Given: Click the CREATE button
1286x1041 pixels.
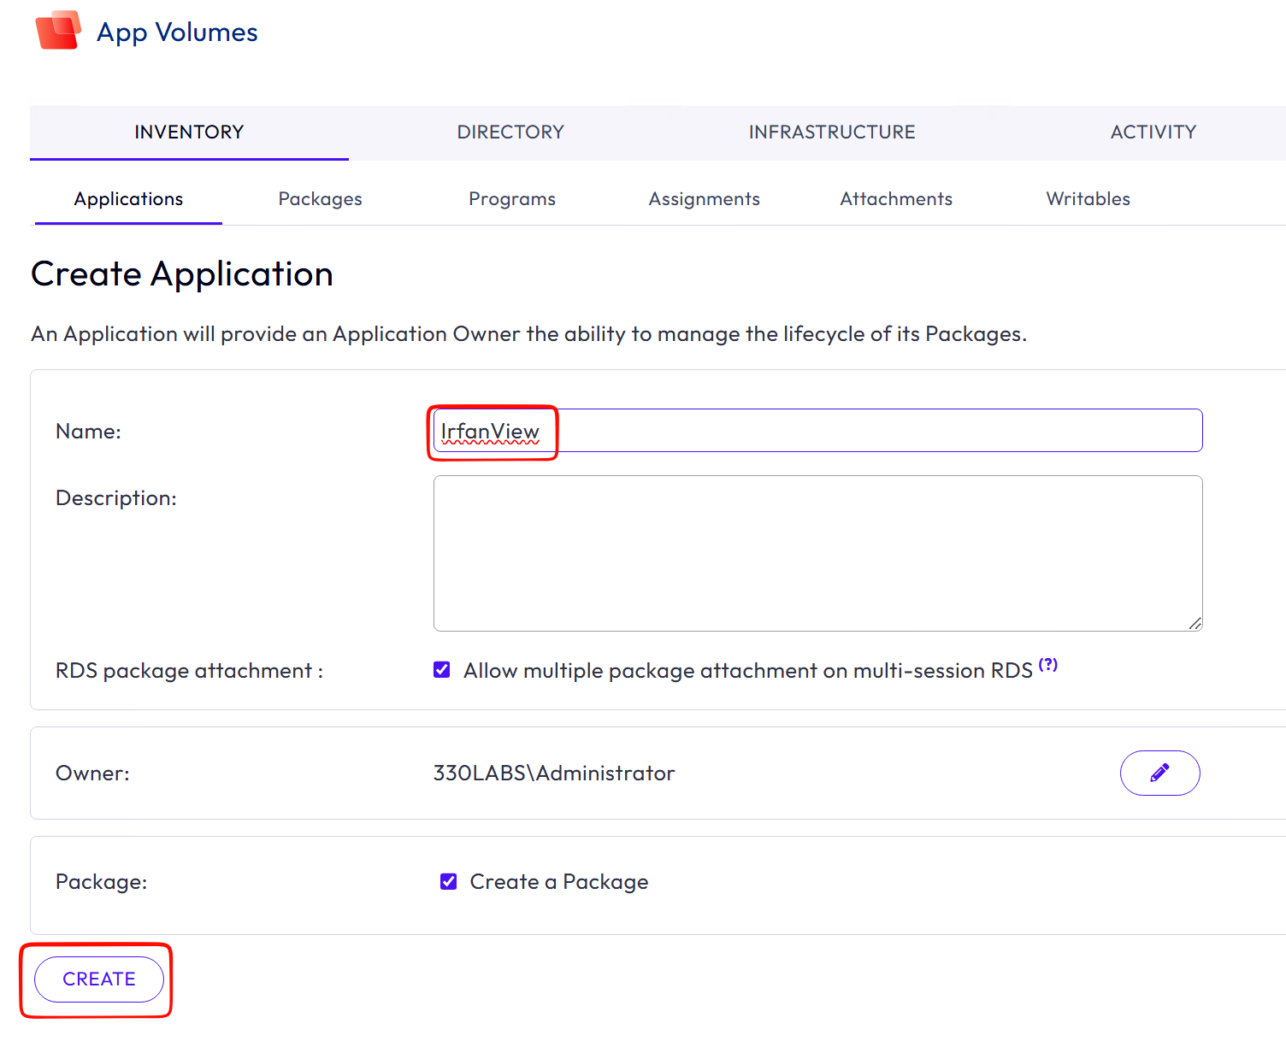Looking at the screenshot, I should click(x=99, y=979).
